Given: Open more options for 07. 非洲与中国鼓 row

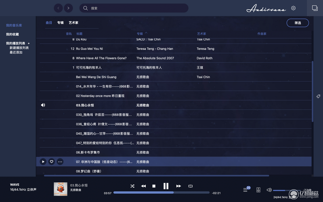Looking at the screenshot, I should click(60, 162).
